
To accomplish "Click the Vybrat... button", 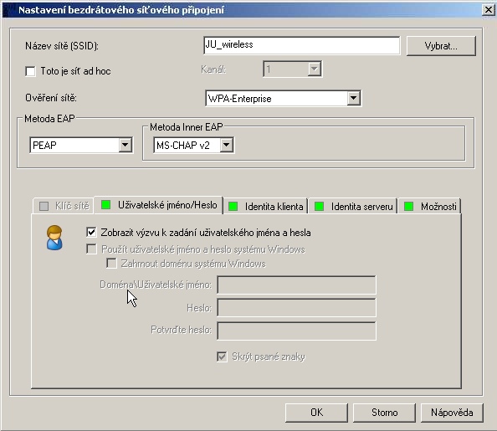I will (x=441, y=46).
